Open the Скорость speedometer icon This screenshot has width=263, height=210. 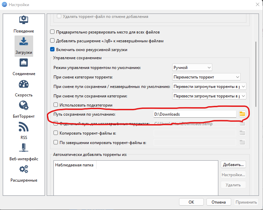point(24,84)
